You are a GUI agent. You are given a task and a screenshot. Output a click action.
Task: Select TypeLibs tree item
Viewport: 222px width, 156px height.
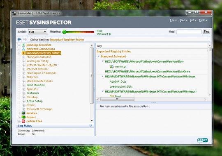click(32, 89)
